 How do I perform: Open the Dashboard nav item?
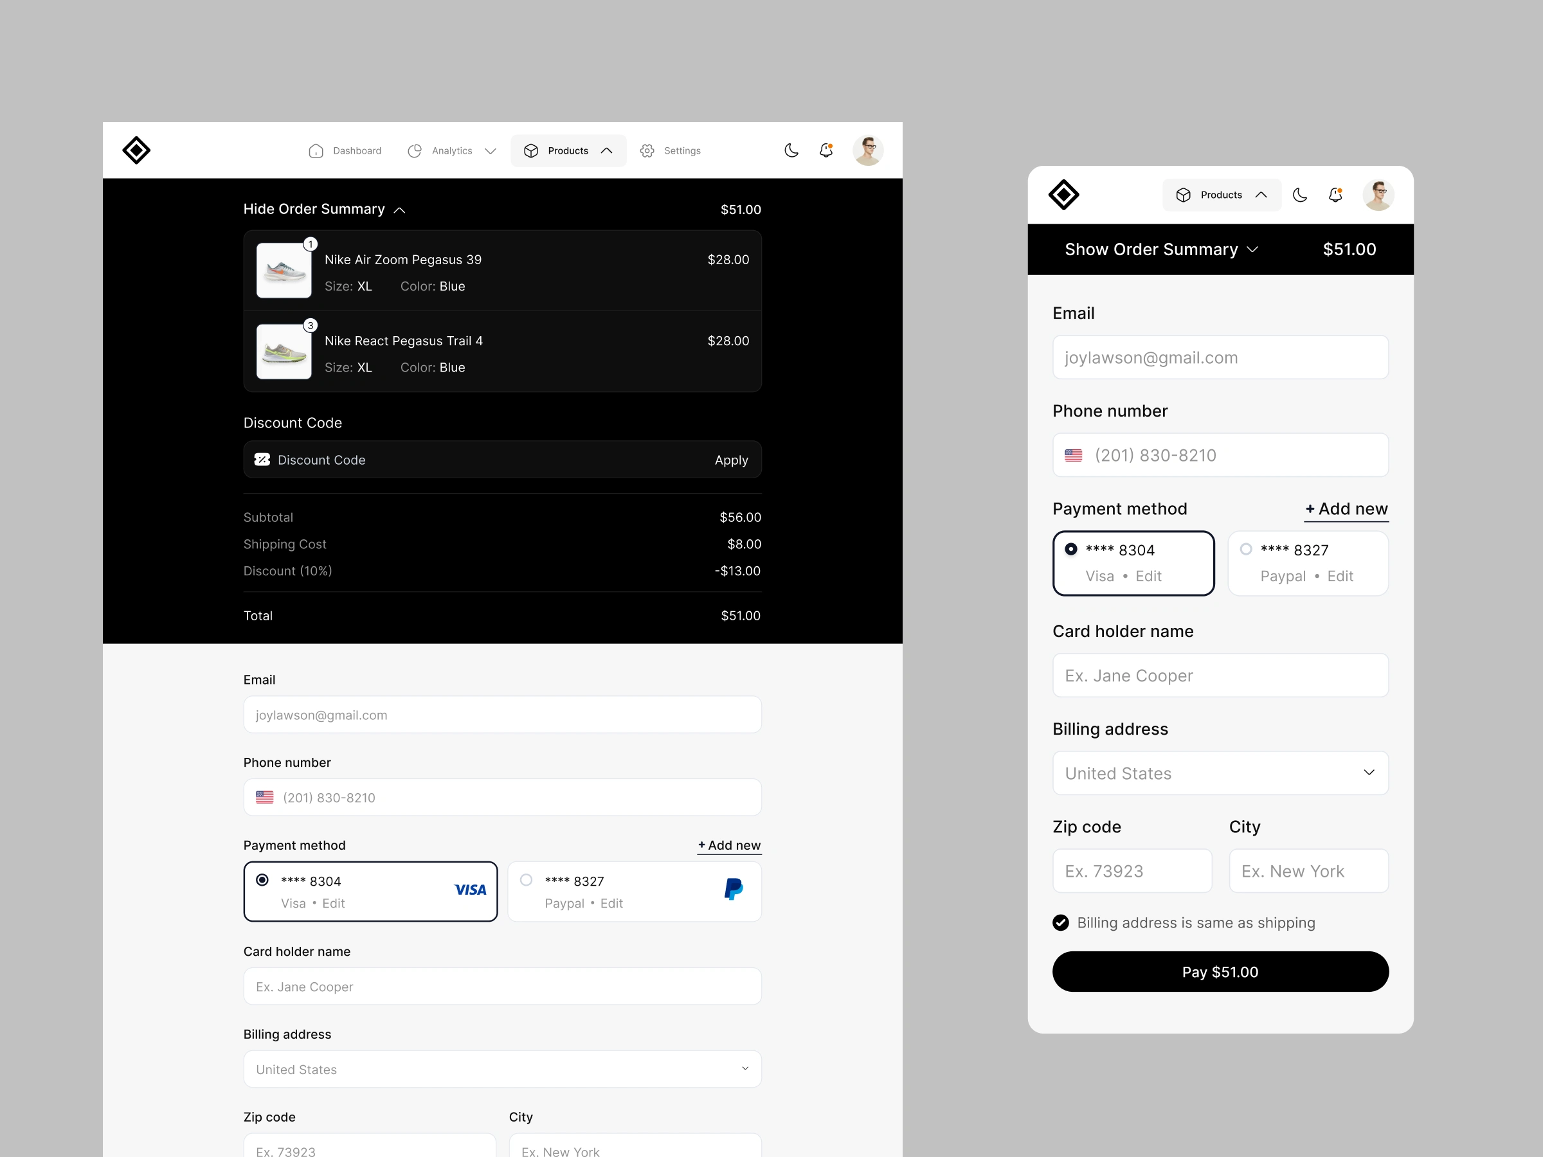coord(345,150)
